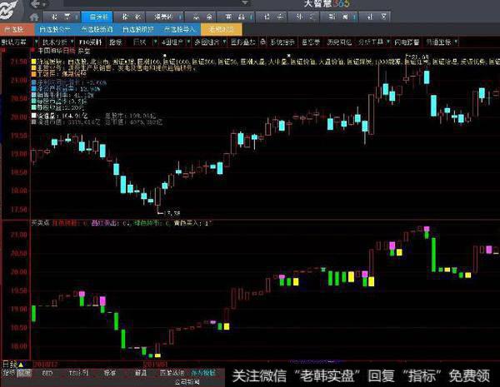
Task: Click the orange square marker in info panel
Action: 33,72
